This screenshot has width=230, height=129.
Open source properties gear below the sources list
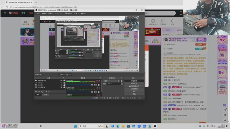point(42,91)
